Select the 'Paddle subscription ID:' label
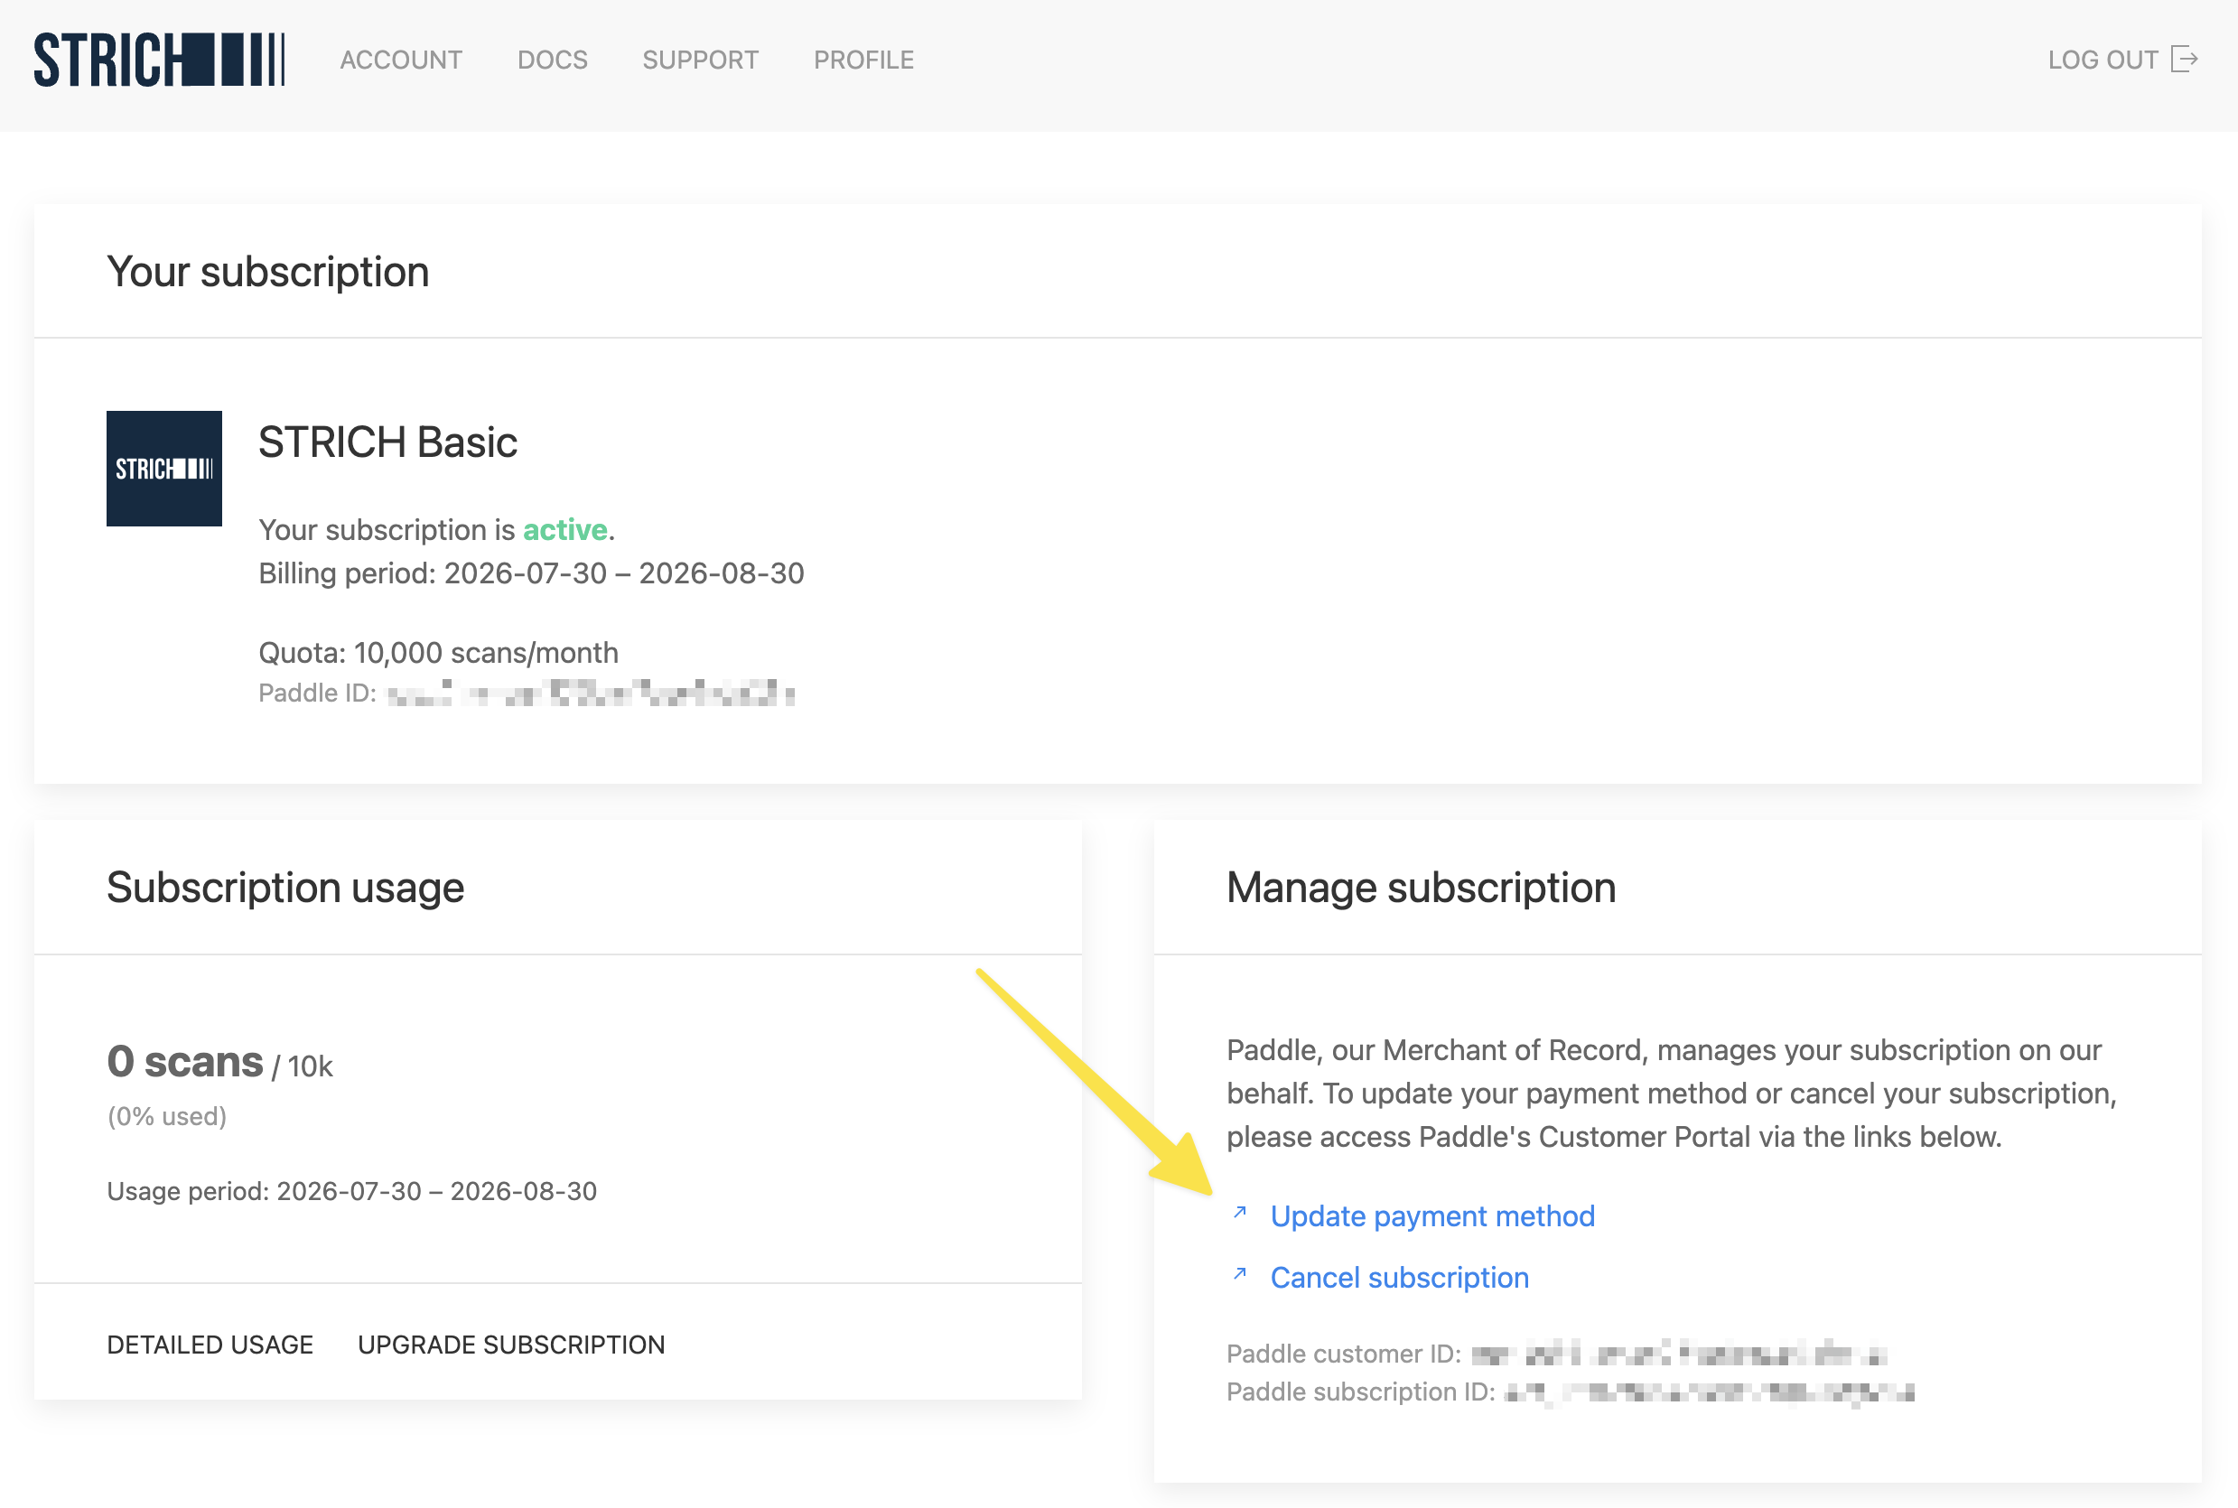The height and width of the screenshot is (1508, 2238). coord(1361,1392)
